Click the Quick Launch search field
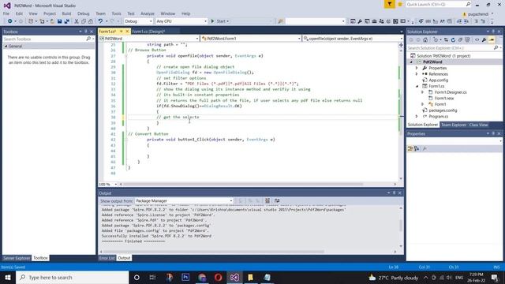This screenshot has width=505, height=284. tap(439, 4)
